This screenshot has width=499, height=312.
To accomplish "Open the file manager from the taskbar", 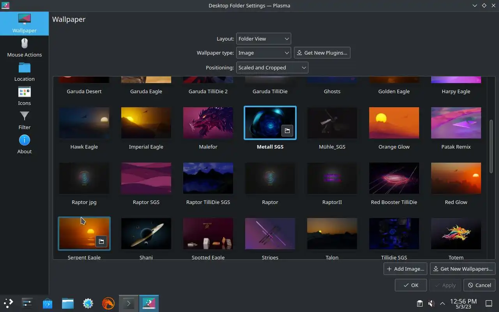I will [x=68, y=303].
